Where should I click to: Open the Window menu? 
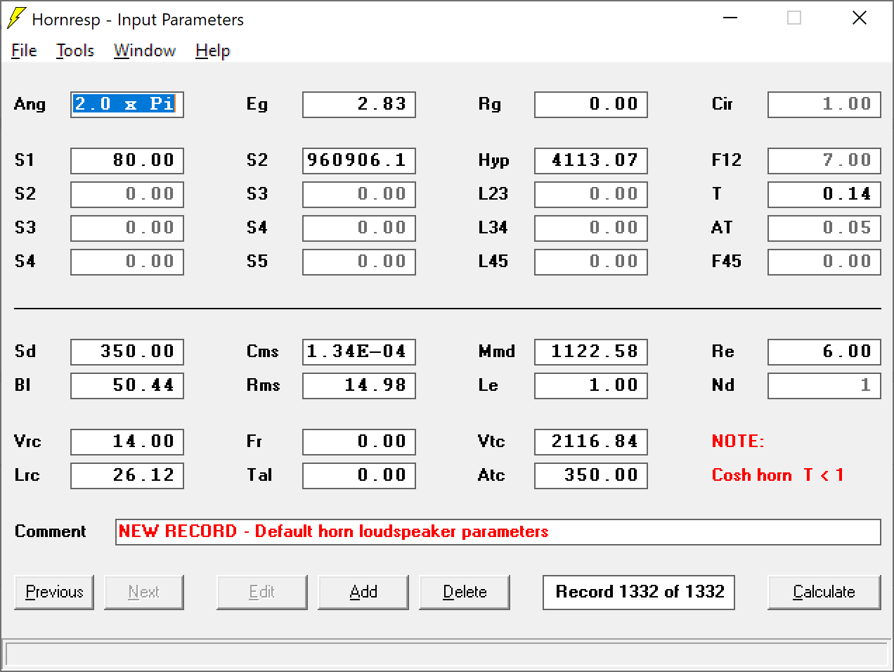145,51
